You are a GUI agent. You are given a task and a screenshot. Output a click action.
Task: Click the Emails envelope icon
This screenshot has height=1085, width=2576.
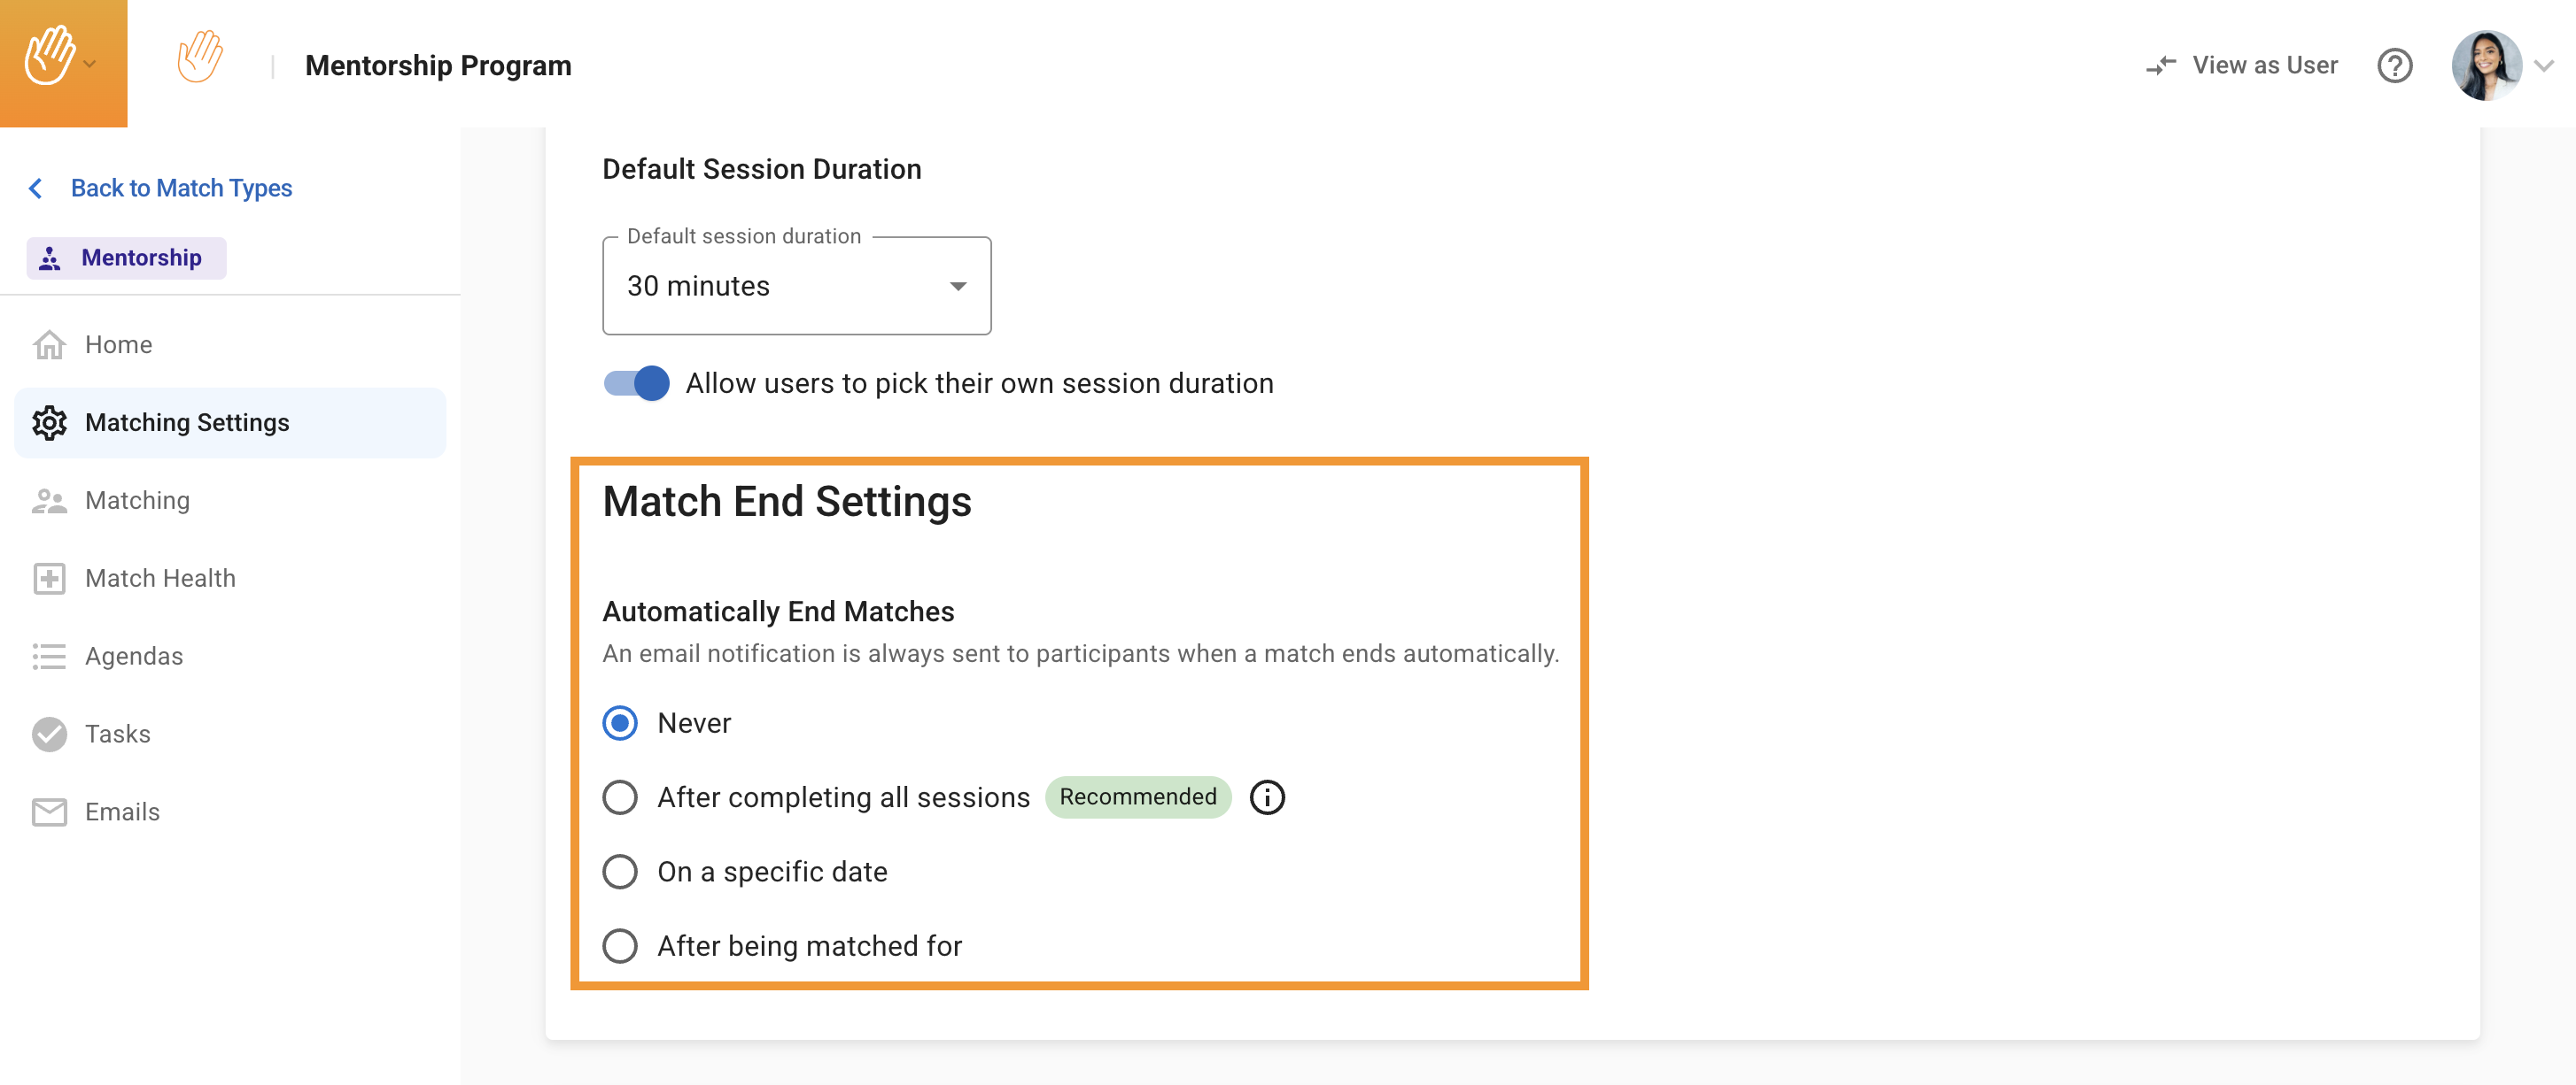pyautogui.click(x=49, y=812)
